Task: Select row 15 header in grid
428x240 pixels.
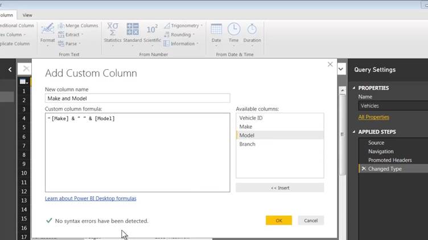Action: (x=24, y=218)
